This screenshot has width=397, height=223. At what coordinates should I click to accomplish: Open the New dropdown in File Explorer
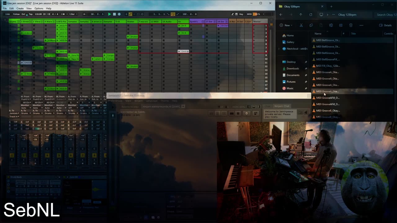286,25
